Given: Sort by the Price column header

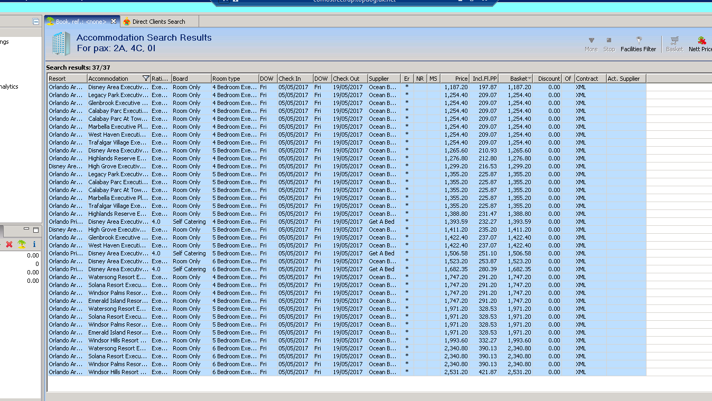Looking at the screenshot, I should click(455, 79).
